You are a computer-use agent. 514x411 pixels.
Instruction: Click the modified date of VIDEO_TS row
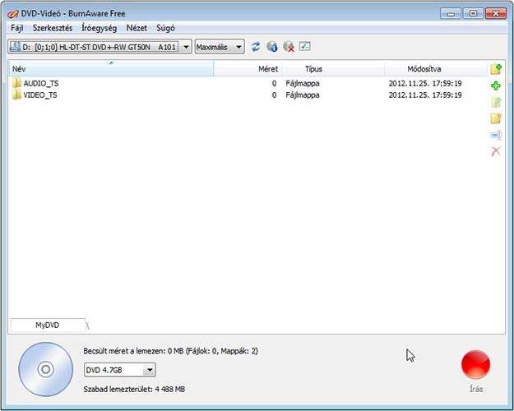pos(425,95)
